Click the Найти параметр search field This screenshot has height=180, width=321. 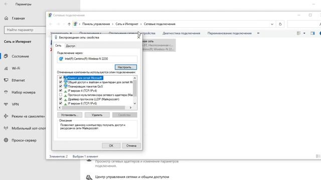[x=25, y=30]
